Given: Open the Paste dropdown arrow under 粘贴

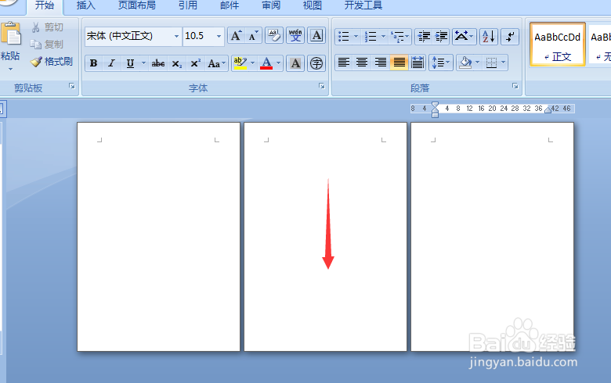Looking at the screenshot, I should click(x=10, y=70).
